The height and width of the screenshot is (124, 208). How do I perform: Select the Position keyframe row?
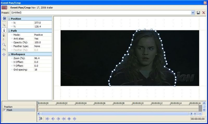[x=19, y=107]
